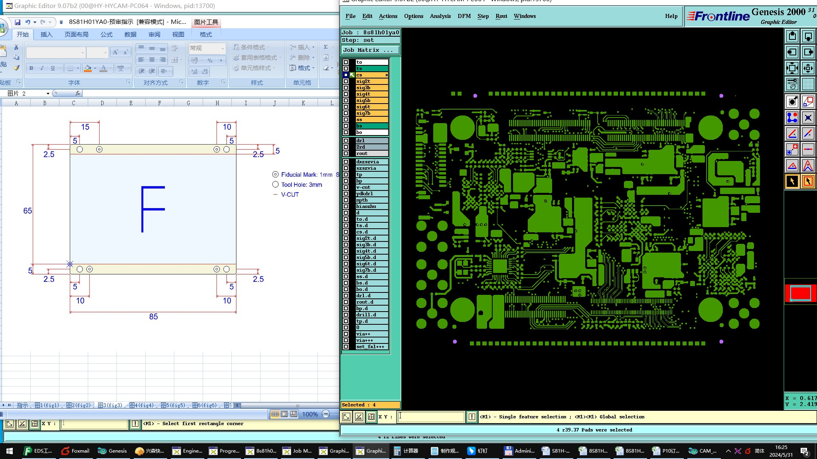The width and height of the screenshot is (817, 459).
Task: Select the yellow arrow selection tool
Action: point(792,181)
